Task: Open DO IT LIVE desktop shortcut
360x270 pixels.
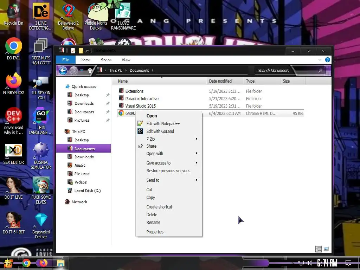Action: click(14, 188)
